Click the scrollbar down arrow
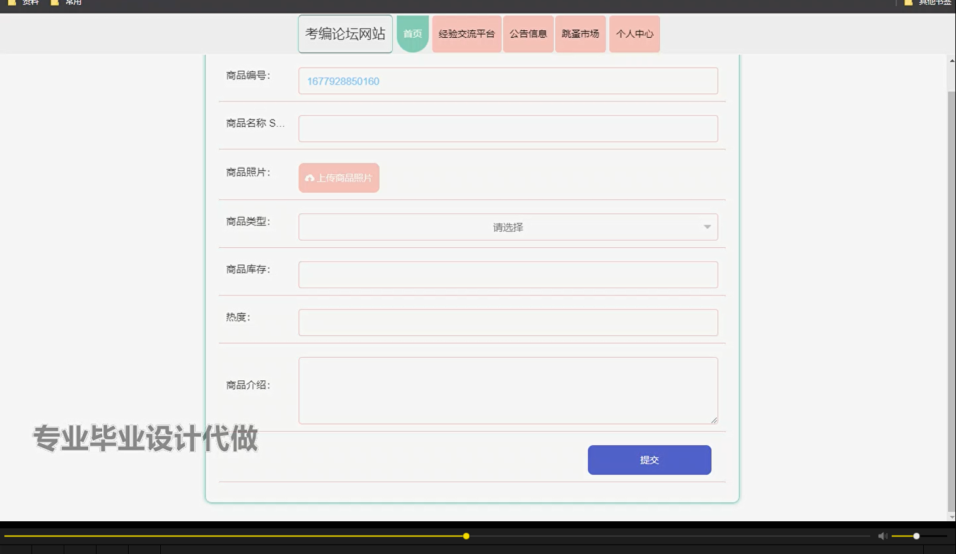The image size is (956, 554). coord(951,518)
